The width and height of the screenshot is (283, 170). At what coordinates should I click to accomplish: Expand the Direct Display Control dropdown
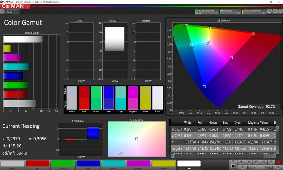click(263, 12)
